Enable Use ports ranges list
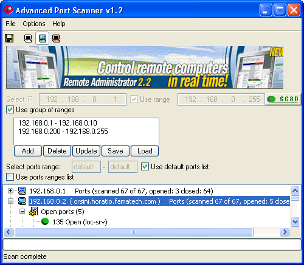 10,177
